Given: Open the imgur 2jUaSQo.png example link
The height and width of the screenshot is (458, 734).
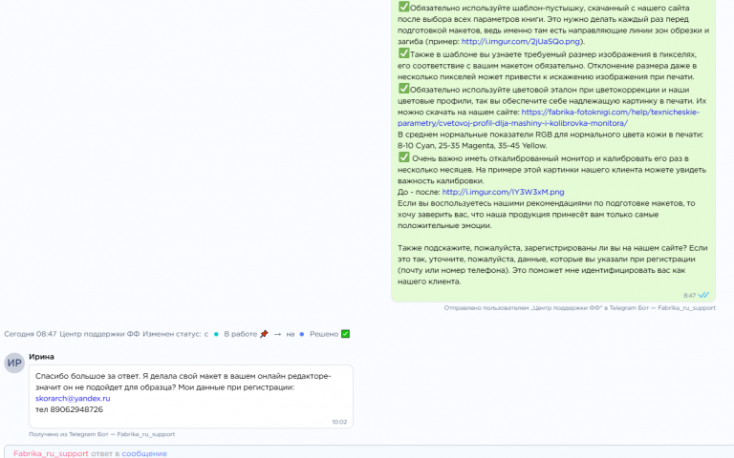Looking at the screenshot, I should [521, 41].
